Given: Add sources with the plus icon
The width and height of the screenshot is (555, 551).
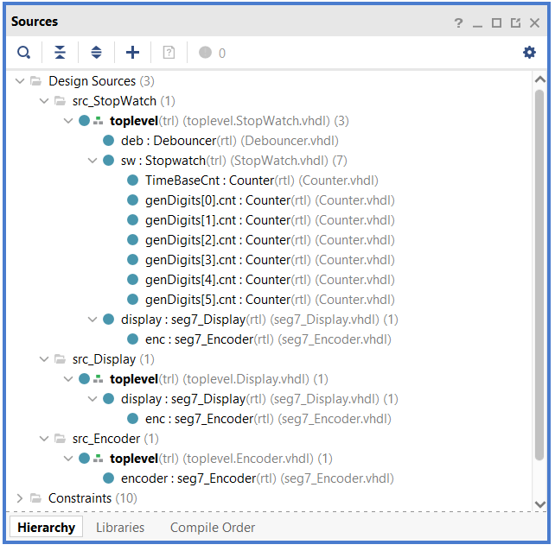Looking at the screenshot, I should pyautogui.click(x=133, y=53).
